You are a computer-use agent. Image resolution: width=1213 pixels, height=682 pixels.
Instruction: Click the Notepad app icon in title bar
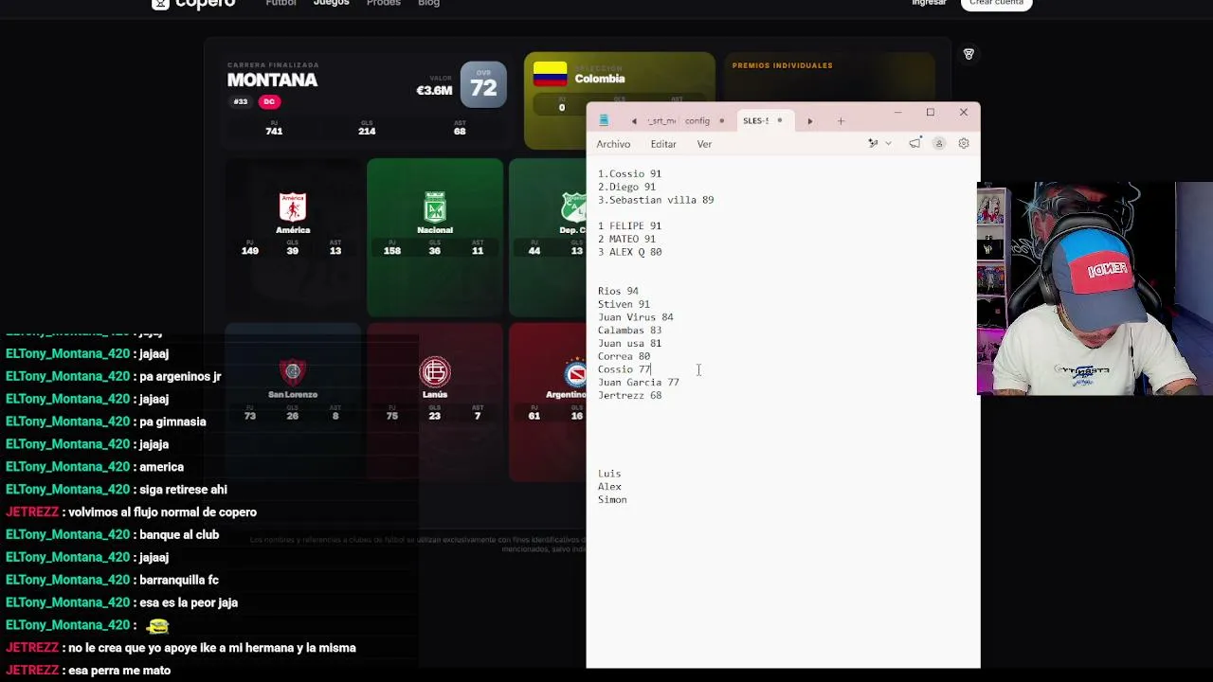pos(604,120)
